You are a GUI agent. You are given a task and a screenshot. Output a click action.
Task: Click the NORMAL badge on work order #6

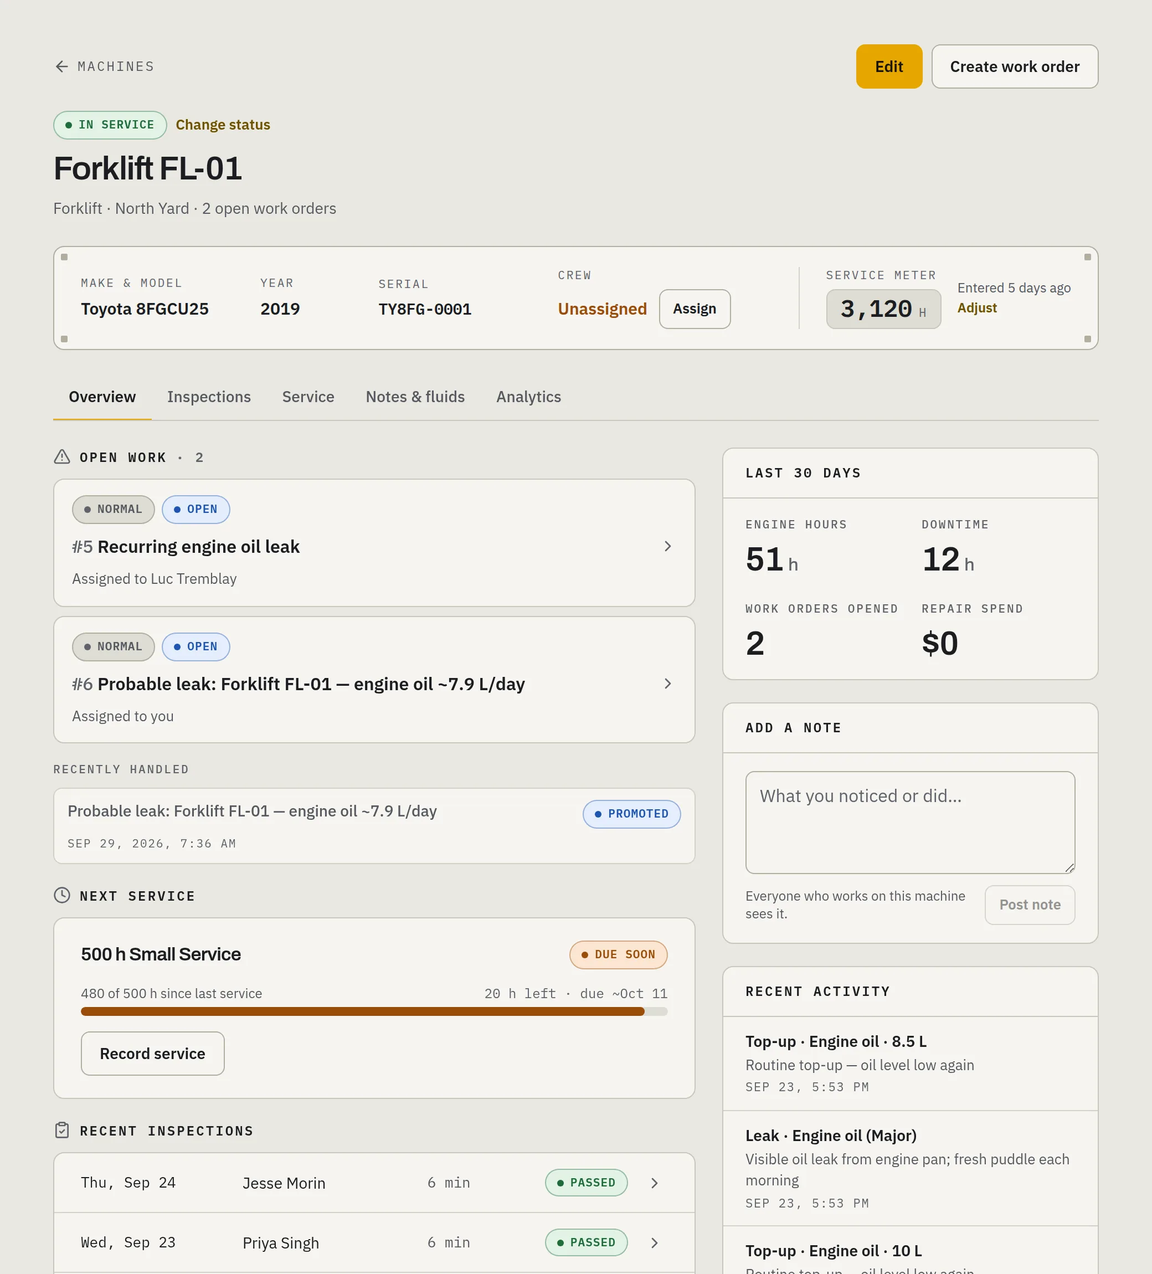click(113, 647)
